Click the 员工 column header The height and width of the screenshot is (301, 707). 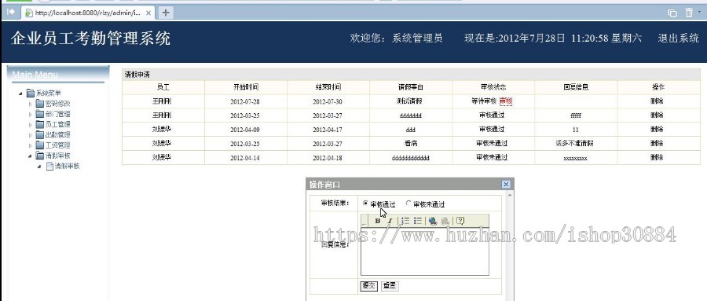[163, 87]
